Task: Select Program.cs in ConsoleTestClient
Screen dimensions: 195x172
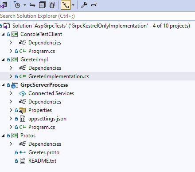Action: 42,51
